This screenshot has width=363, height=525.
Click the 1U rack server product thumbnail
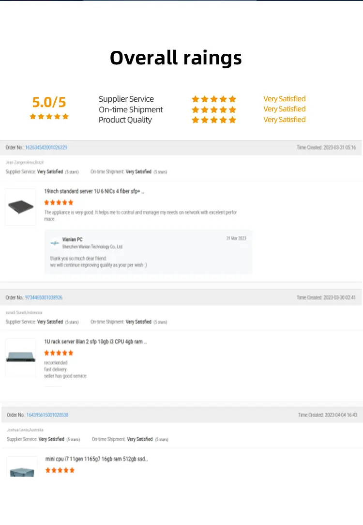pos(21,357)
